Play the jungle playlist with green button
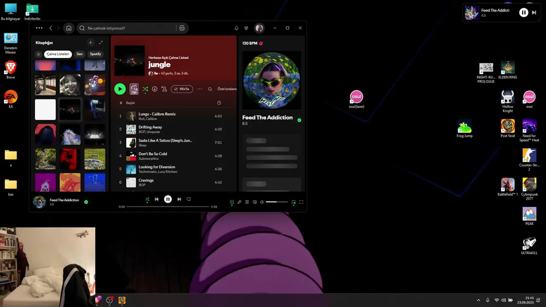Image resolution: width=546 pixels, height=307 pixels. point(120,89)
